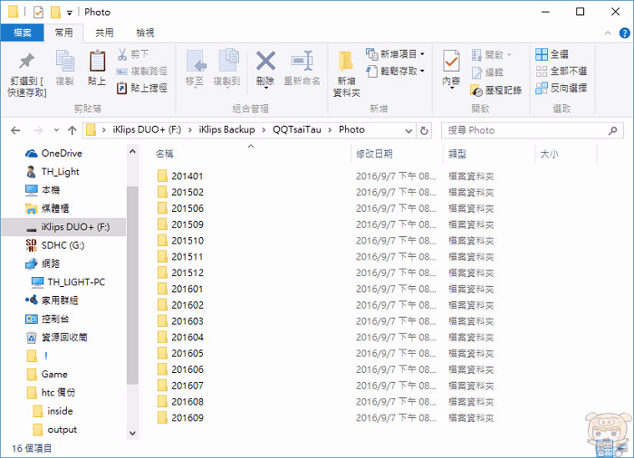Click the Cut (剪下) scissors icon

pyautogui.click(x=122, y=54)
